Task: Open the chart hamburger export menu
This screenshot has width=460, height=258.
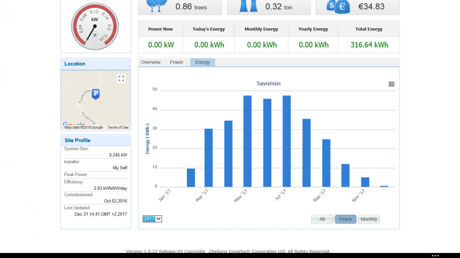Action: click(x=391, y=84)
